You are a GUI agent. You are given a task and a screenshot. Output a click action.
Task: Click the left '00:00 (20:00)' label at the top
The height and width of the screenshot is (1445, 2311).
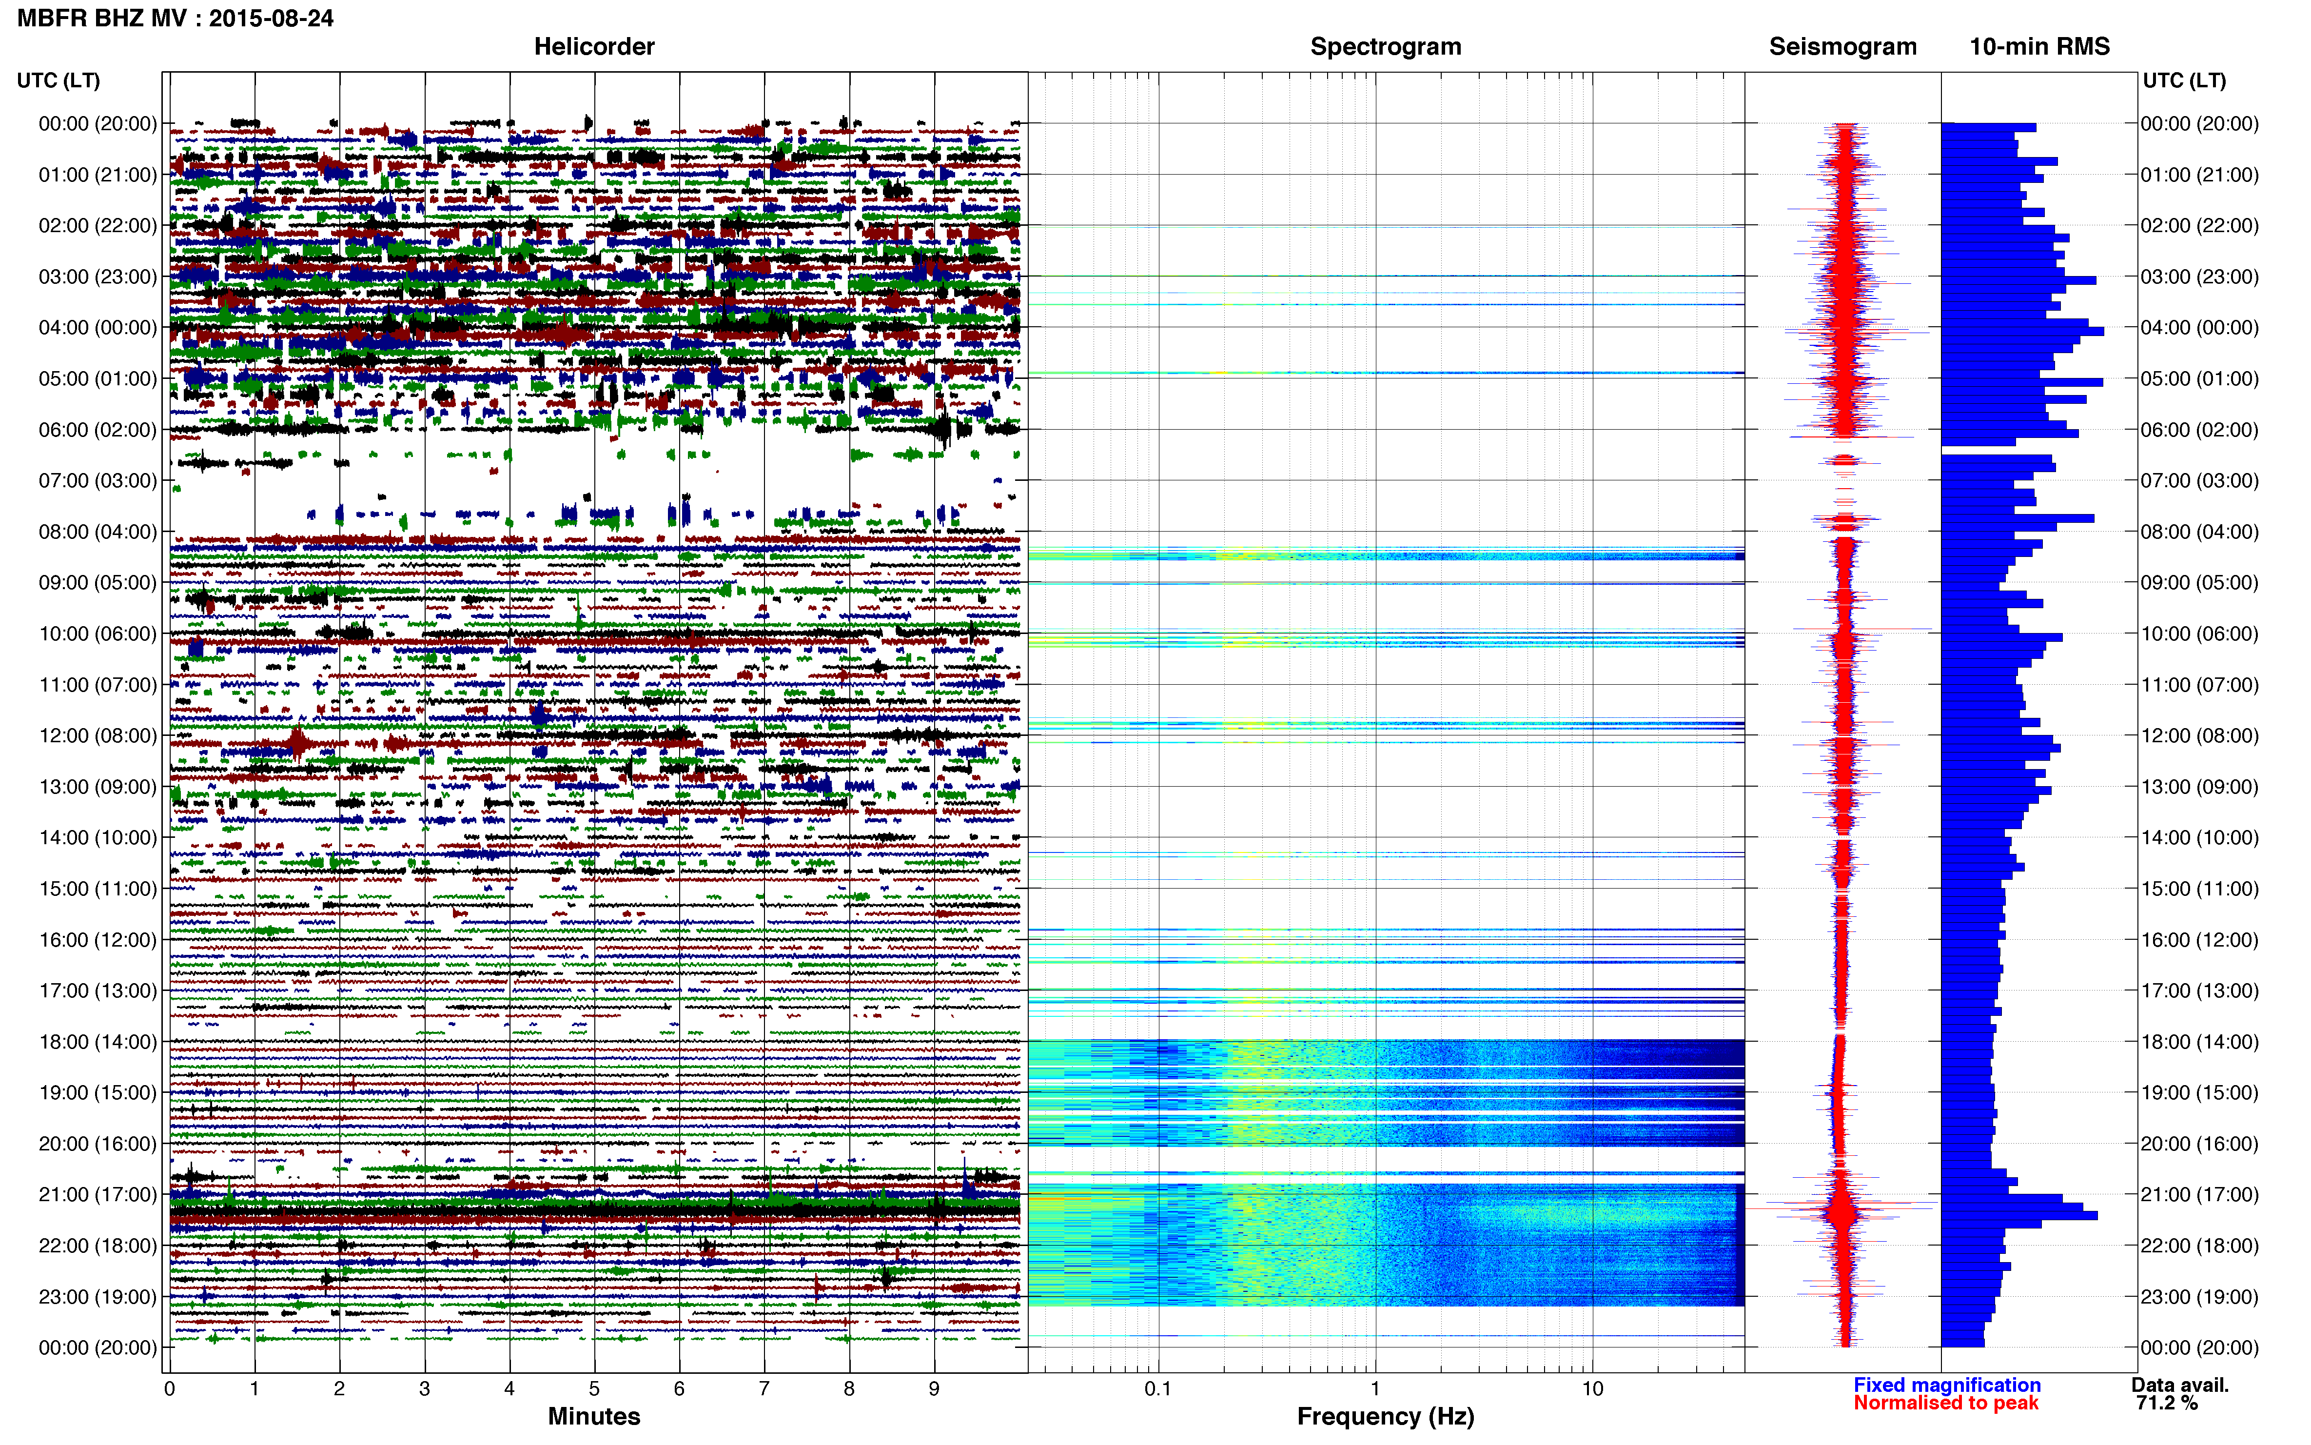pos(98,124)
